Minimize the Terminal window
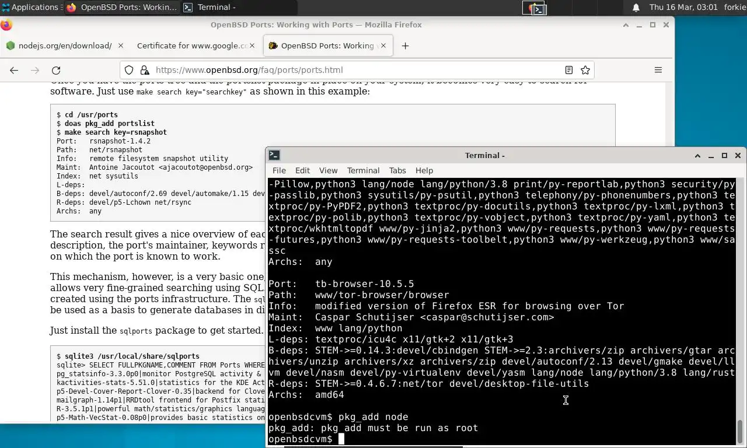The width and height of the screenshot is (747, 448). (711, 156)
